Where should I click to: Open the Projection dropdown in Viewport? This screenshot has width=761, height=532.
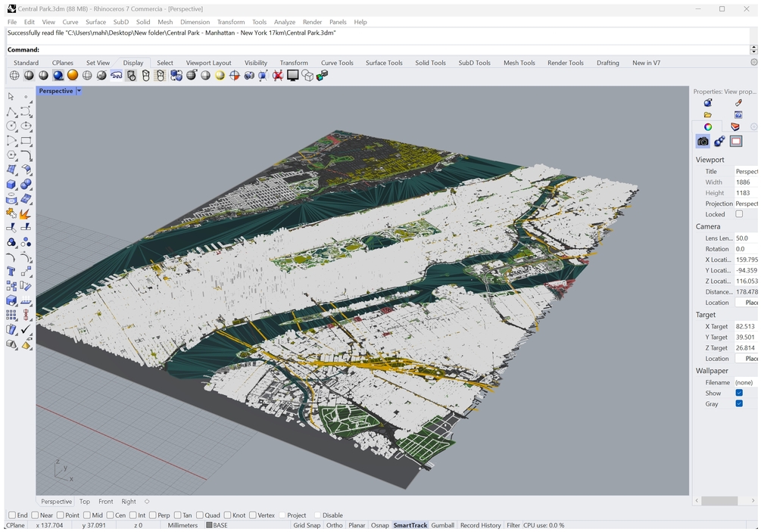point(746,204)
